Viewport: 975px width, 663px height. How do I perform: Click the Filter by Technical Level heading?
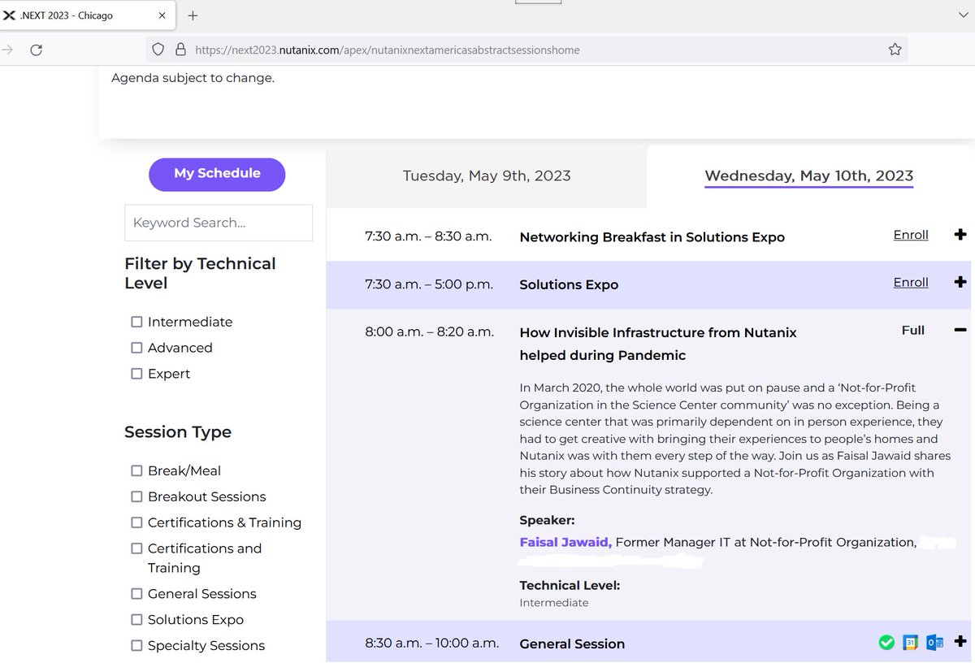coord(200,273)
